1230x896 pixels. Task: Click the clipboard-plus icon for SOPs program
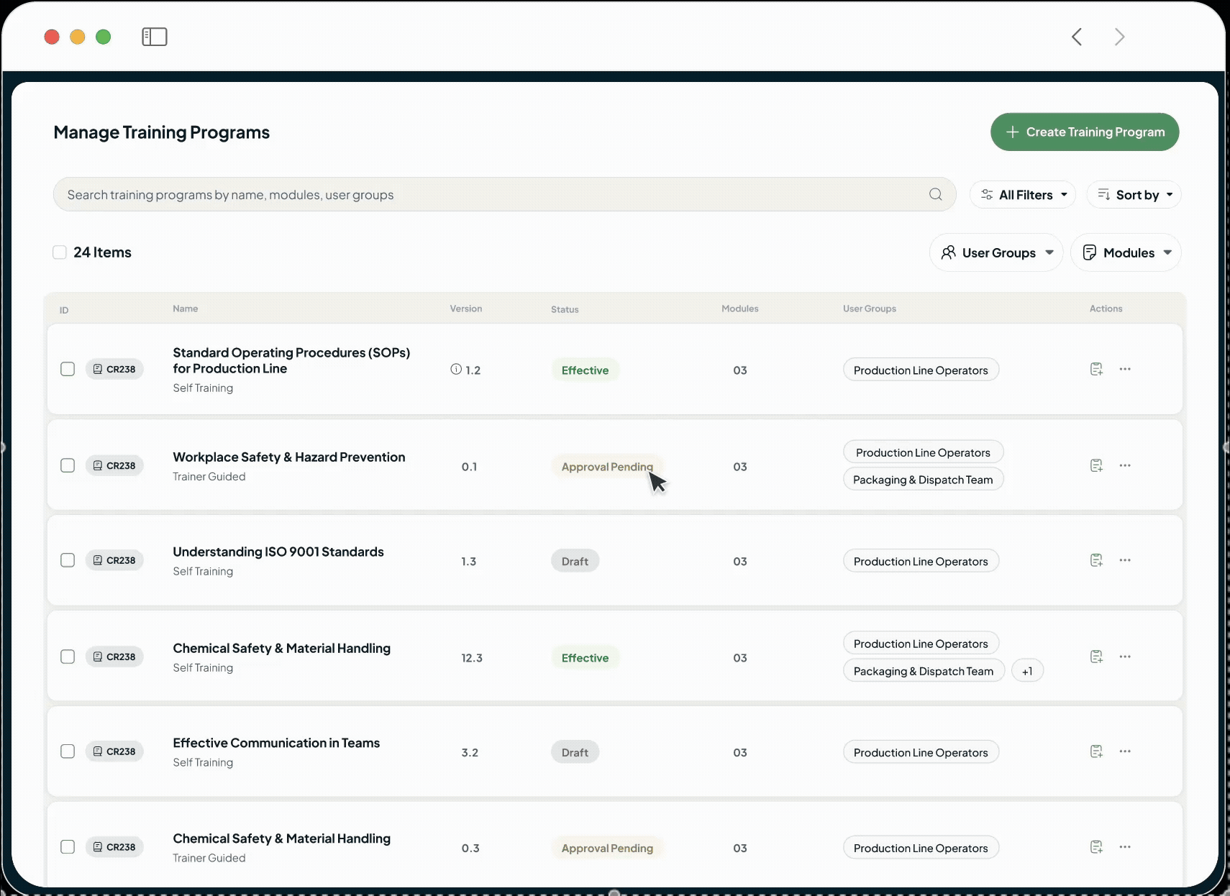[1096, 369]
